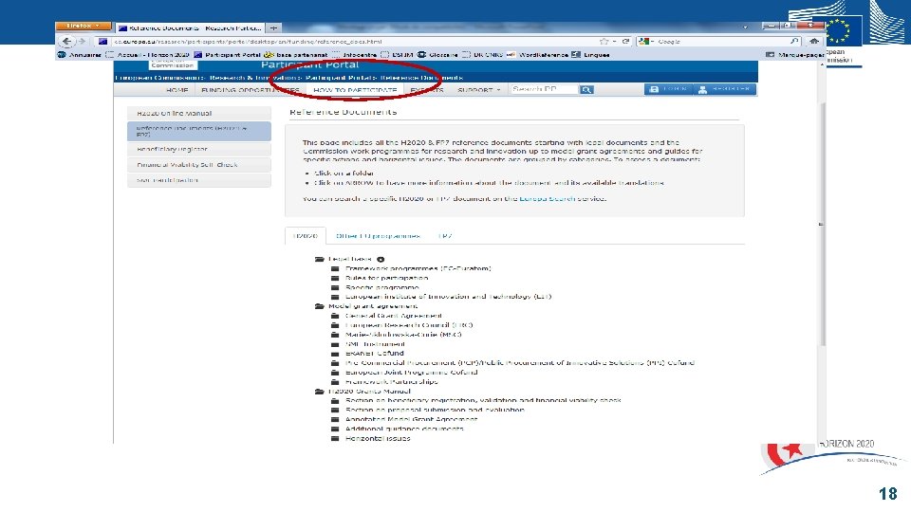Click the Search PP input field
The image size is (911, 512).
tap(544, 89)
